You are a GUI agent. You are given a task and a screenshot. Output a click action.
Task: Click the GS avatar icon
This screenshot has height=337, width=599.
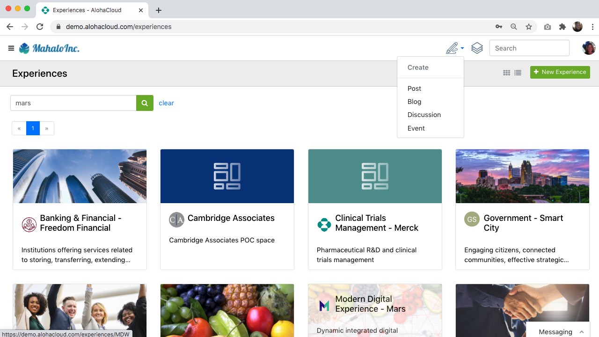point(472,219)
